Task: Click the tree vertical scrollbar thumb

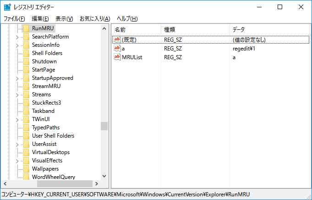Action: [x=104, y=126]
